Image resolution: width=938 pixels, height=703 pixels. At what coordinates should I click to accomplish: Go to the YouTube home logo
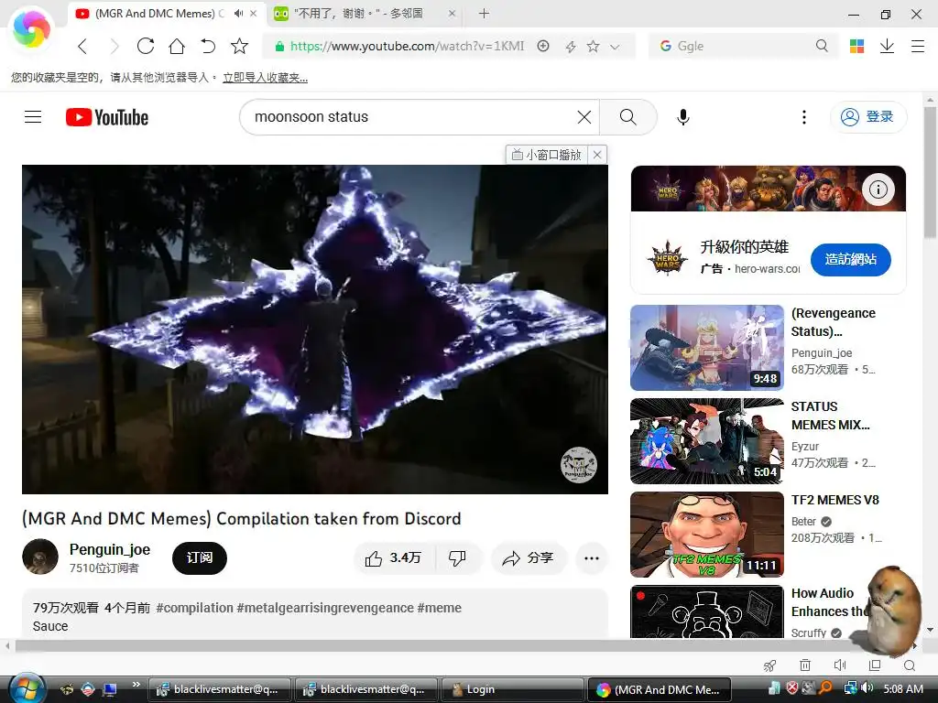107,117
